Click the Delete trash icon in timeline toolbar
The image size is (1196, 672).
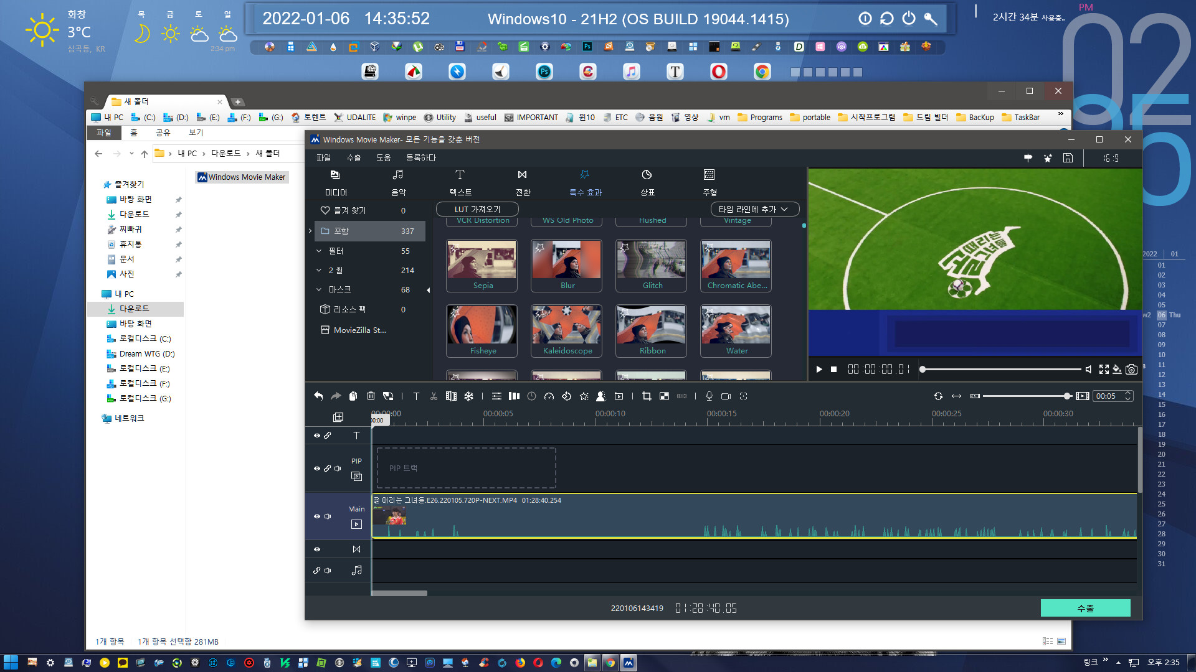click(371, 396)
